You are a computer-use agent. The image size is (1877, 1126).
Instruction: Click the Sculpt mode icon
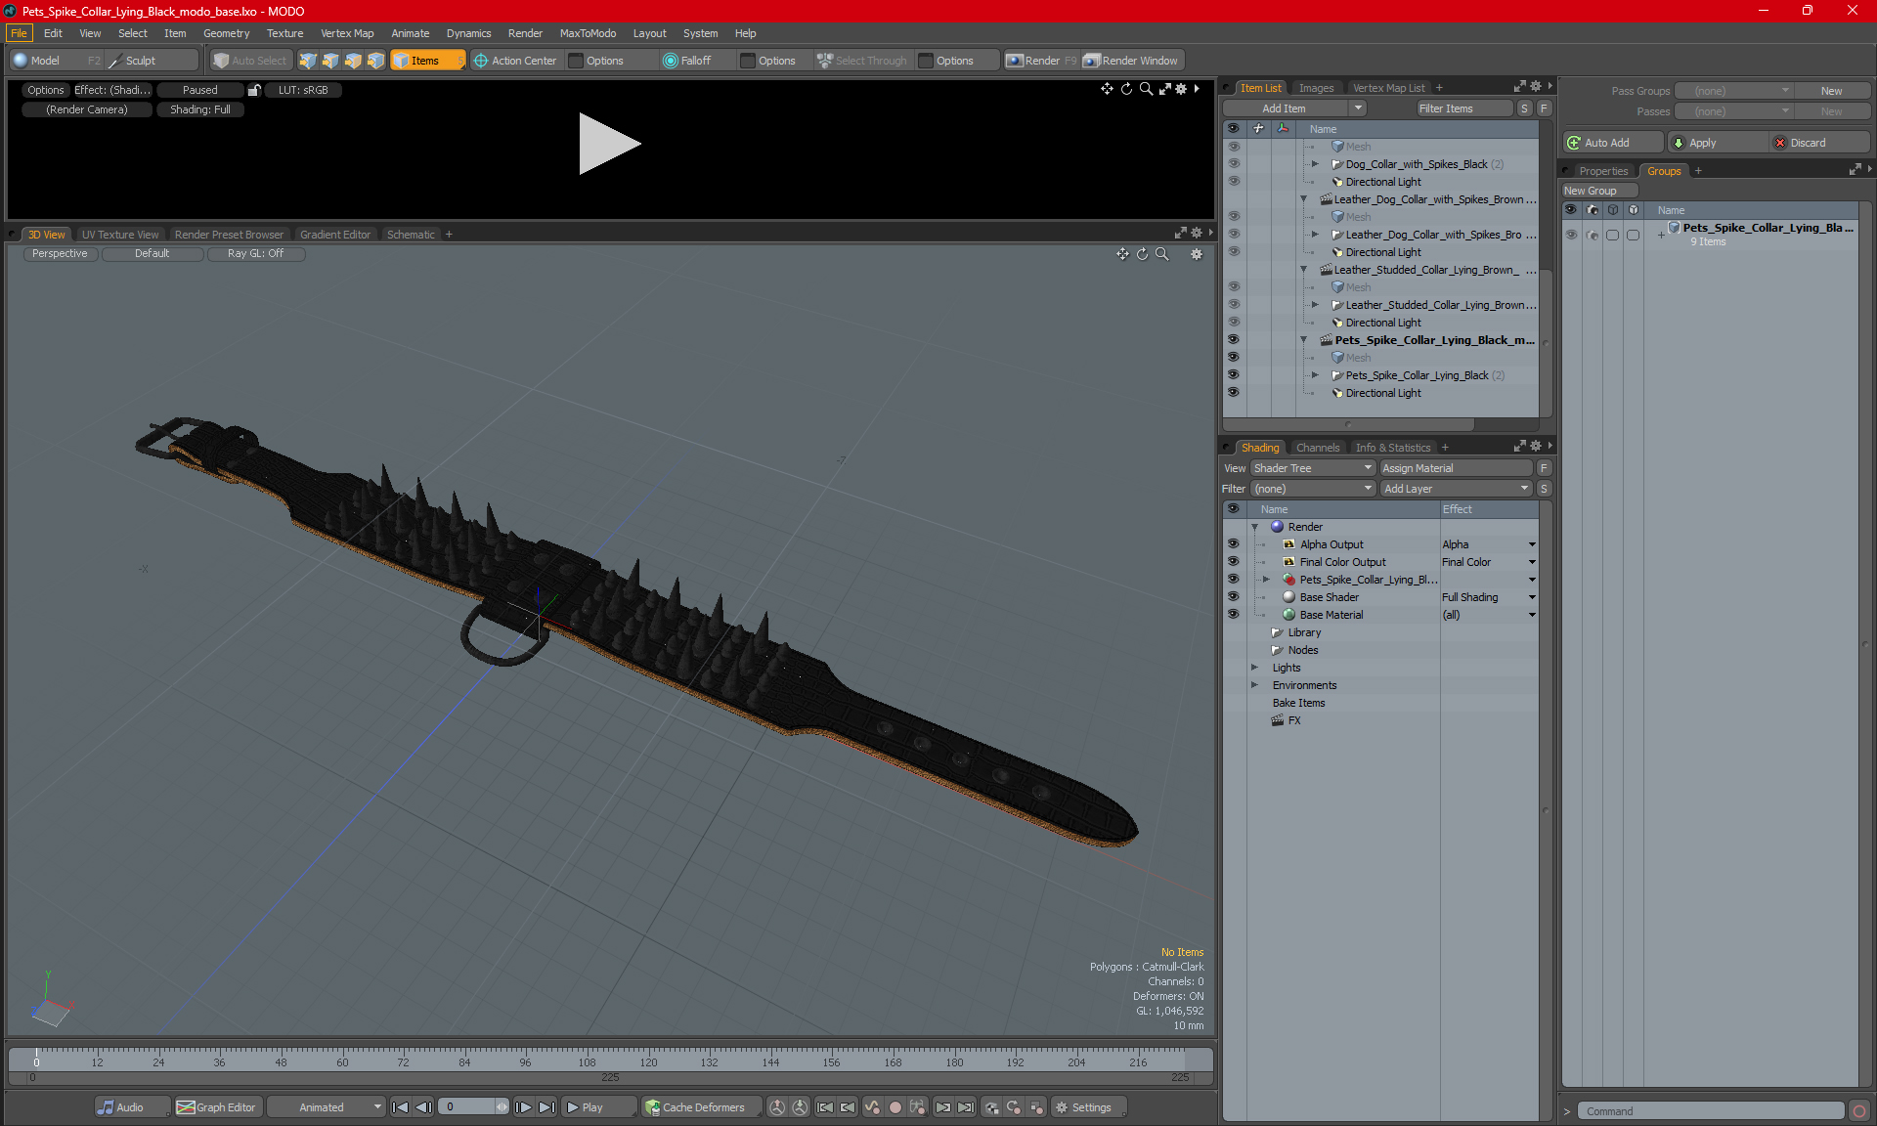(115, 61)
